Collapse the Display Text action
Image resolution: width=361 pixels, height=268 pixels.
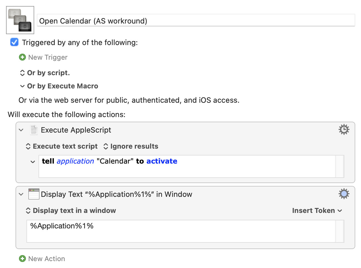click(x=21, y=194)
